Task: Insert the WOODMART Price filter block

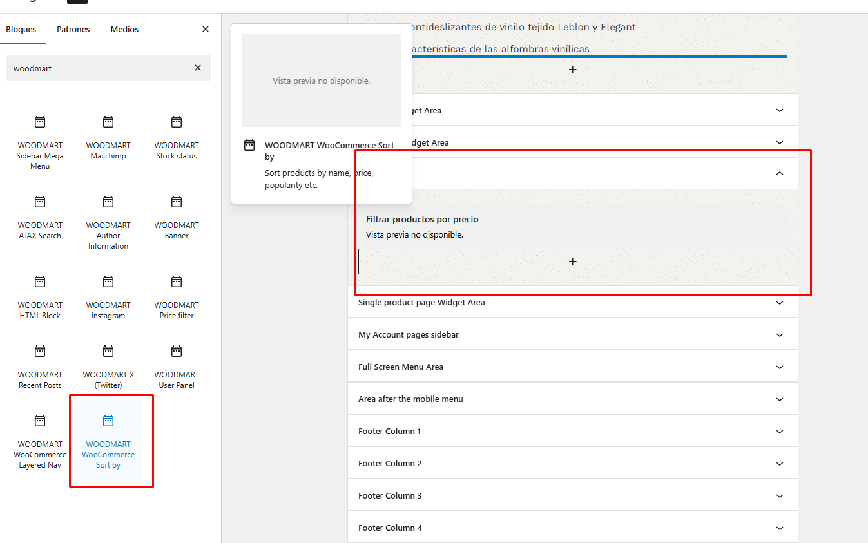Action: (x=177, y=296)
